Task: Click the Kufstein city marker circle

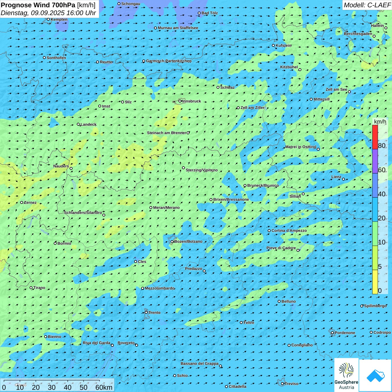Action: [274, 45]
